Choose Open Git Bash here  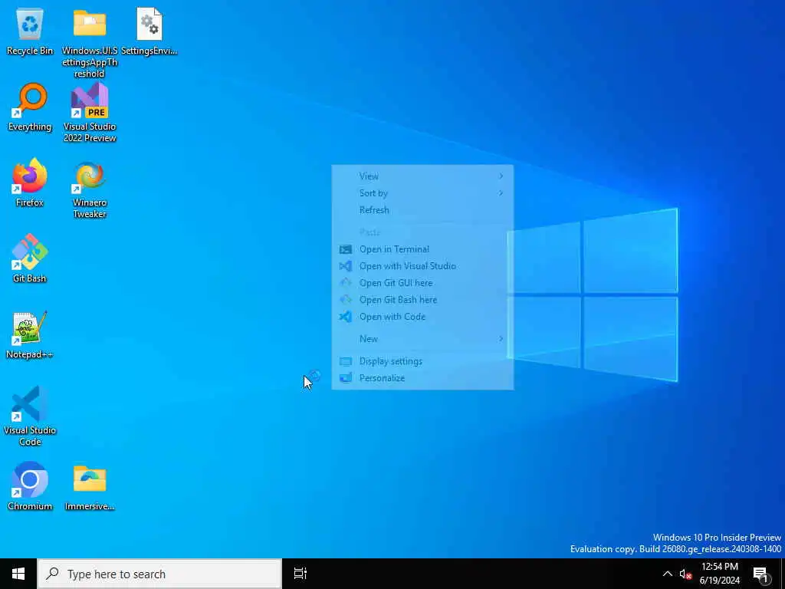(422, 300)
